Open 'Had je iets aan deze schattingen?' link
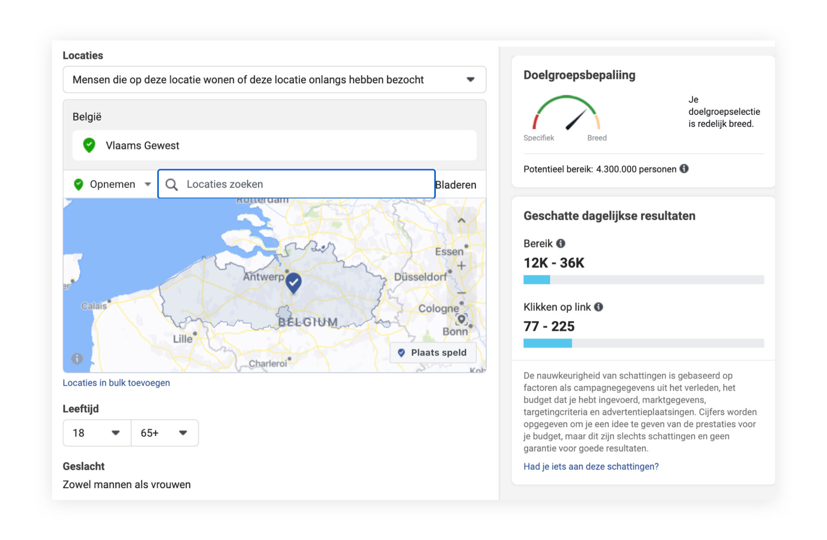827x540 pixels. pyautogui.click(x=591, y=466)
